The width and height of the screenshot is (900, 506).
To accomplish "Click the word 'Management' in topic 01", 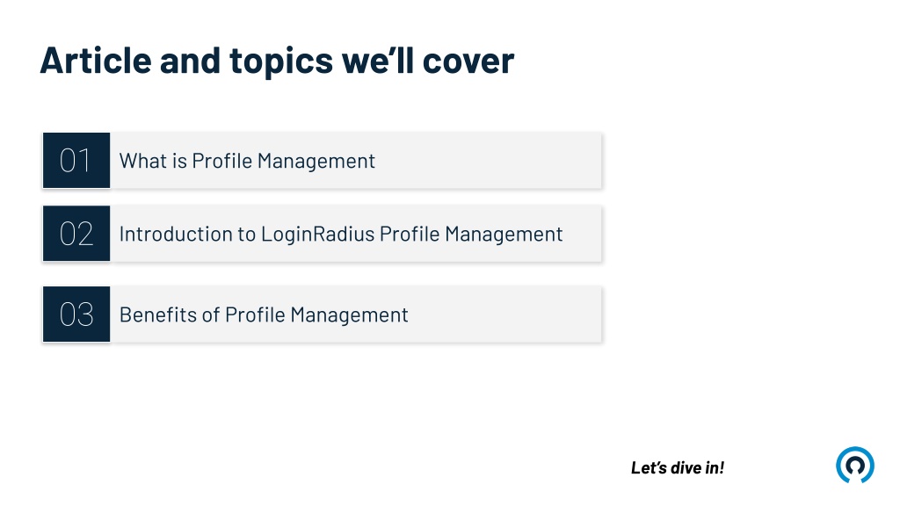I will coord(316,162).
